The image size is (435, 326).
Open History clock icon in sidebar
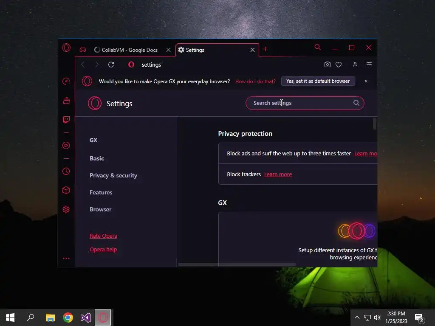tap(66, 171)
